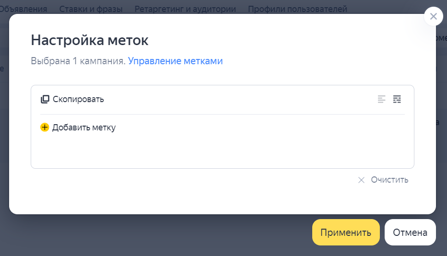Click the Очистить text

click(x=389, y=180)
